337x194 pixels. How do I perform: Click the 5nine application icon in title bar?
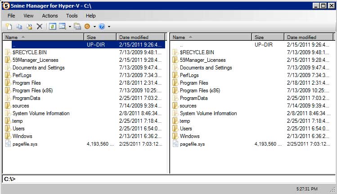point(6,6)
